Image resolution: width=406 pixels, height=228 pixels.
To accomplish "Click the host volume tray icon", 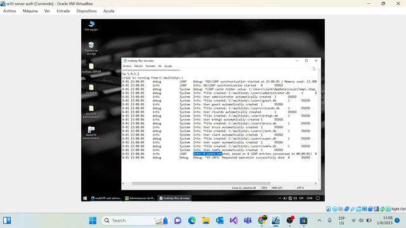I will point(361,220).
